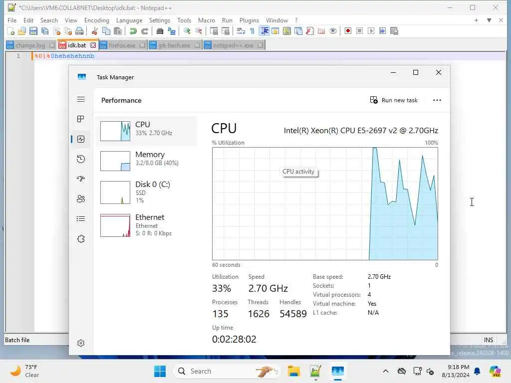Close the idk.bat tab
This screenshot has height=383, width=511.
point(93,45)
